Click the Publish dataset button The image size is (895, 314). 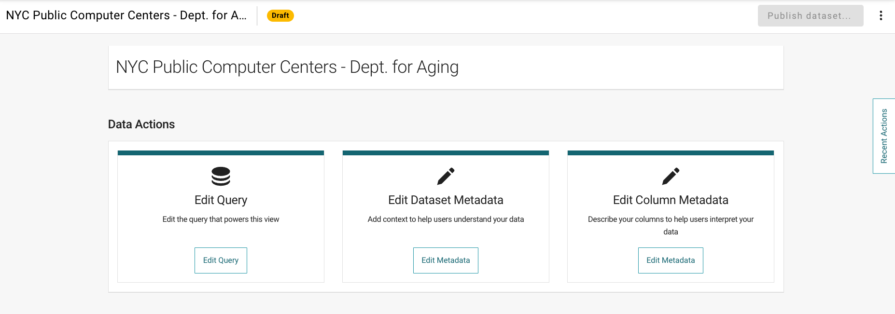coord(811,15)
